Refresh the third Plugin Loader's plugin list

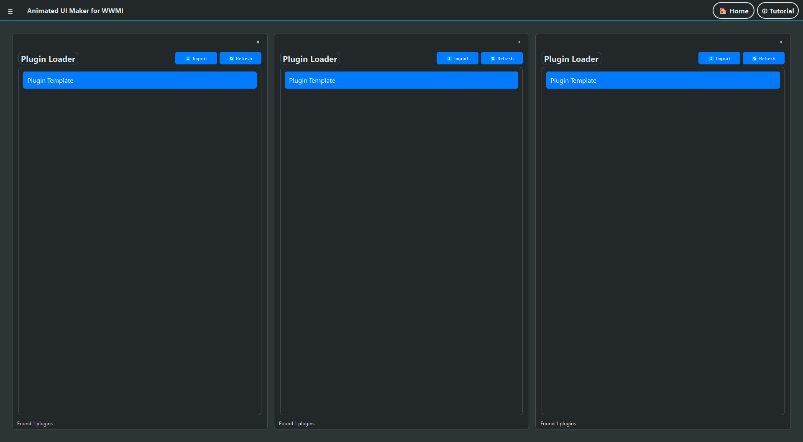763,58
